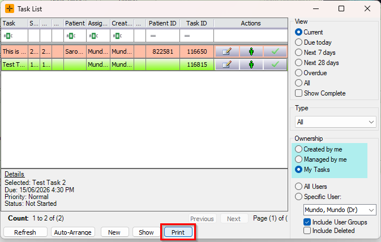Click task ID 116815 cell

197,64
